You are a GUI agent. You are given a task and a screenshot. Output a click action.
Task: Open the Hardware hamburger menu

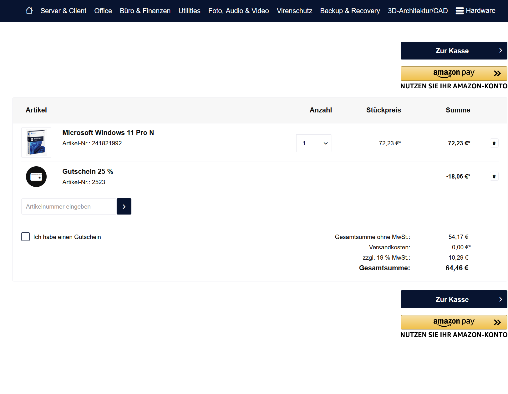point(475,11)
